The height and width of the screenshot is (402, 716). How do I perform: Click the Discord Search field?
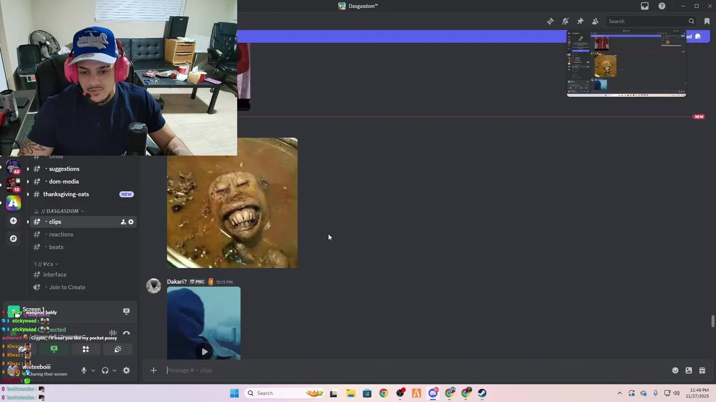pos(651,21)
